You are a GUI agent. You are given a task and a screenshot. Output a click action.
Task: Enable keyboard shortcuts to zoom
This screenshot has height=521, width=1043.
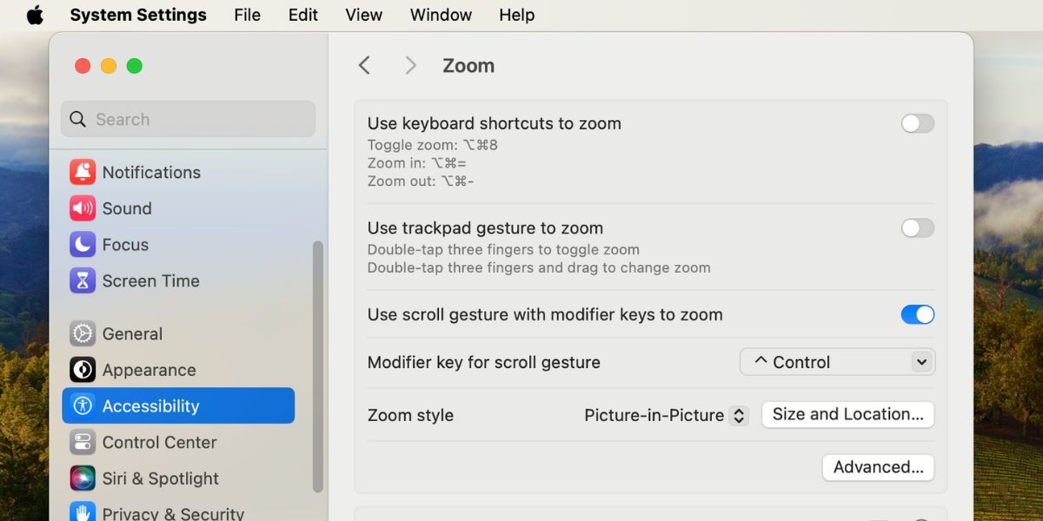pos(917,123)
